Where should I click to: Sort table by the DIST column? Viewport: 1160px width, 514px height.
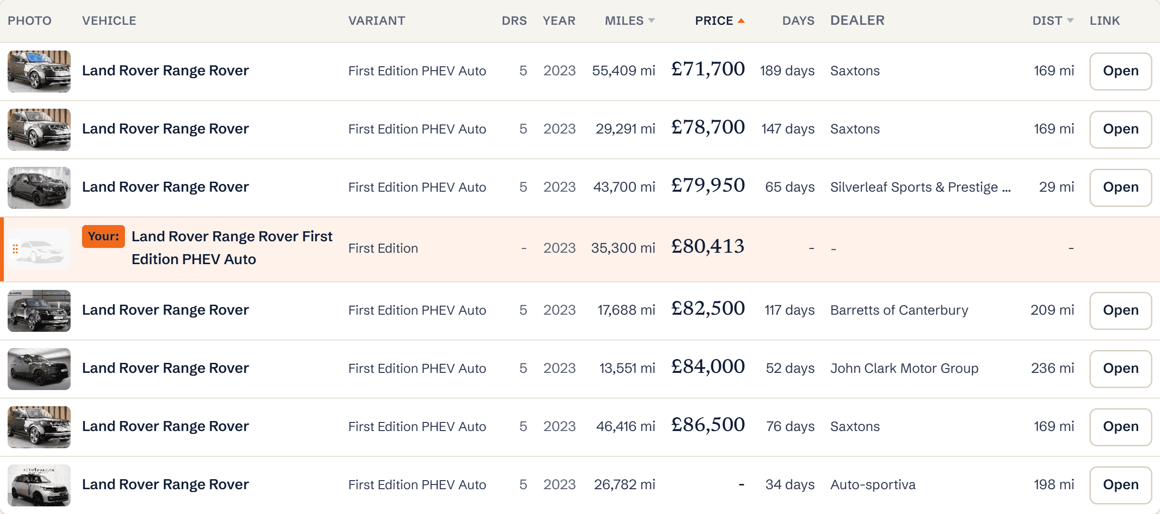tap(1053, 21)
